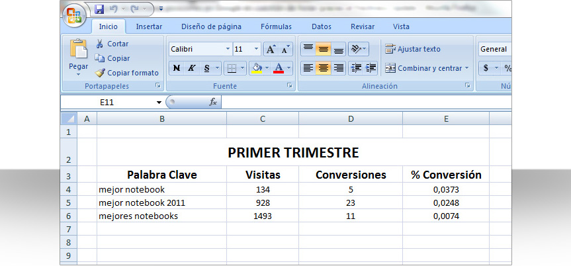Increase font size with the larger A icon
571x266 pixels.
[271, 49]
